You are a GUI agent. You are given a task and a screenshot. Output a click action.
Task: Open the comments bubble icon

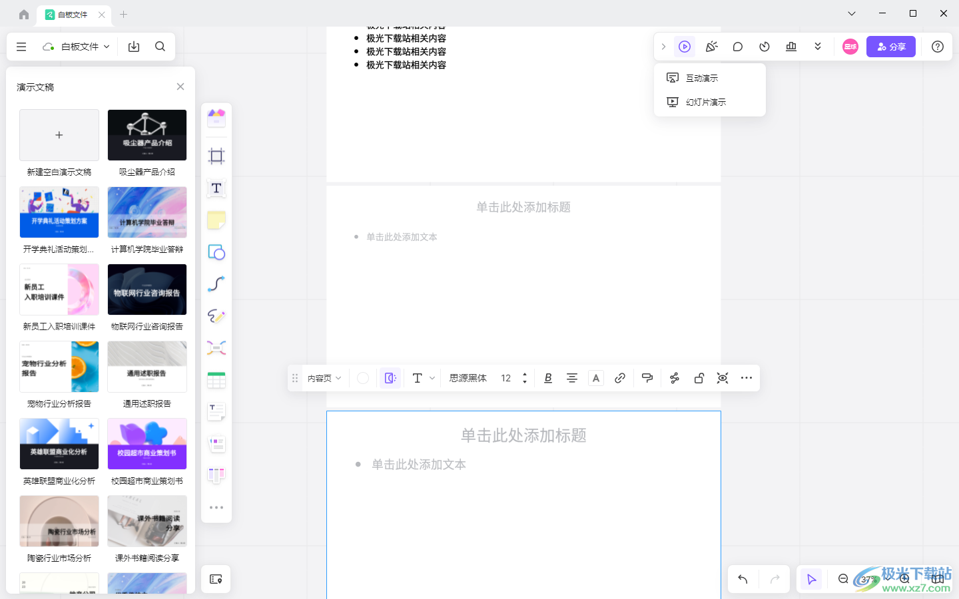coord(738,47)
